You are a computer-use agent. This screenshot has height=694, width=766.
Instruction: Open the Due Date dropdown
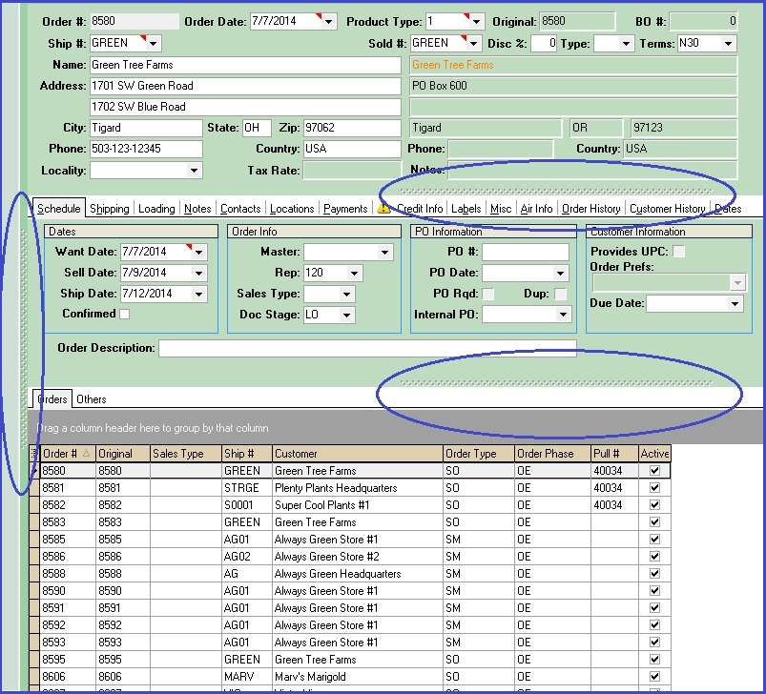[735, 303]
